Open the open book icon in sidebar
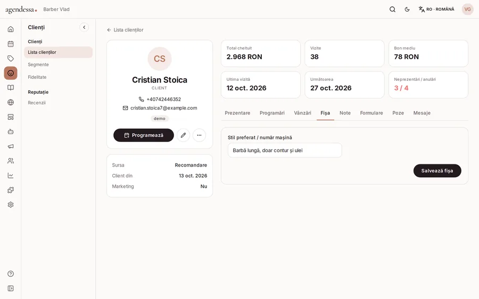This screenshot has width=479, height=299. pyautogui.click(x=11, y=88)
